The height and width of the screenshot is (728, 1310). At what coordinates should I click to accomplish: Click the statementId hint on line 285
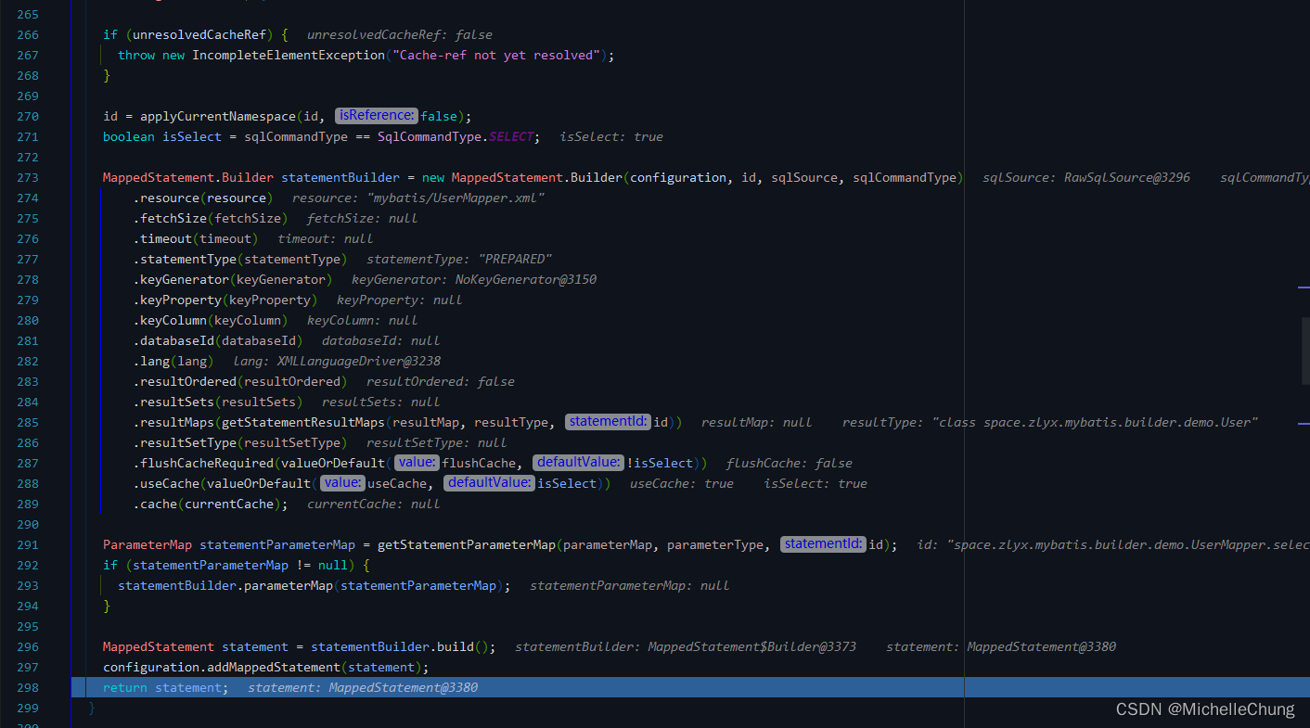click(x=609, y=422)
